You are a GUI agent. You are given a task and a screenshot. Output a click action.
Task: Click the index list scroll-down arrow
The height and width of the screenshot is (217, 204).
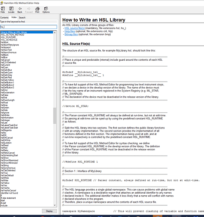[x=55, y=205]
